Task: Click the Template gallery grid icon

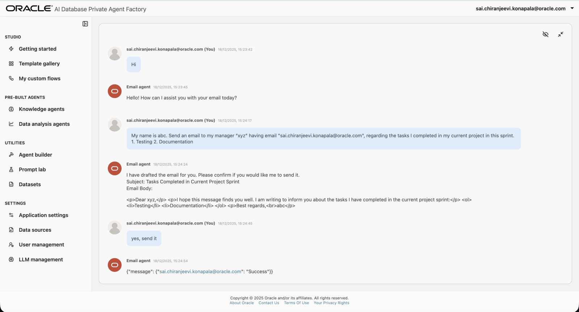Action: pos(11,64)
